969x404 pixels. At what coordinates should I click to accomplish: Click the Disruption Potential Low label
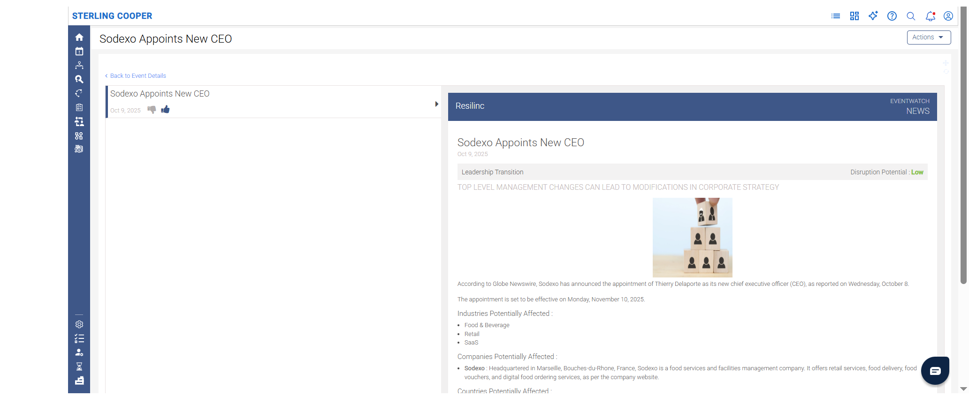point(886,172)
